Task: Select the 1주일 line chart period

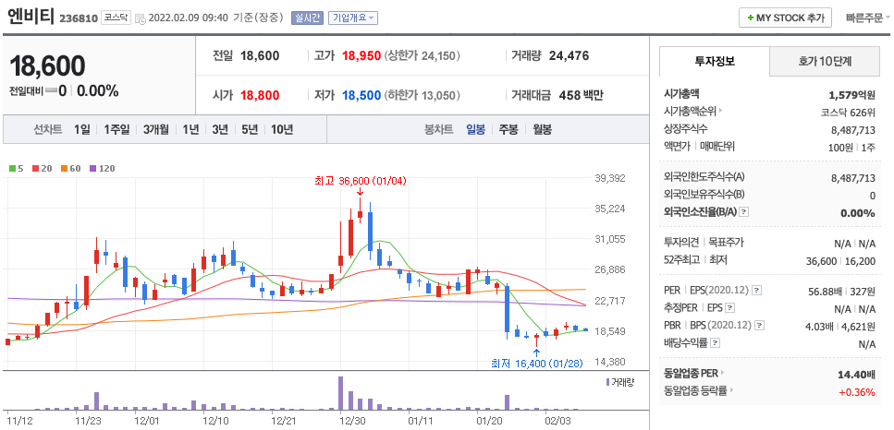Action: [x=116, y=130]
